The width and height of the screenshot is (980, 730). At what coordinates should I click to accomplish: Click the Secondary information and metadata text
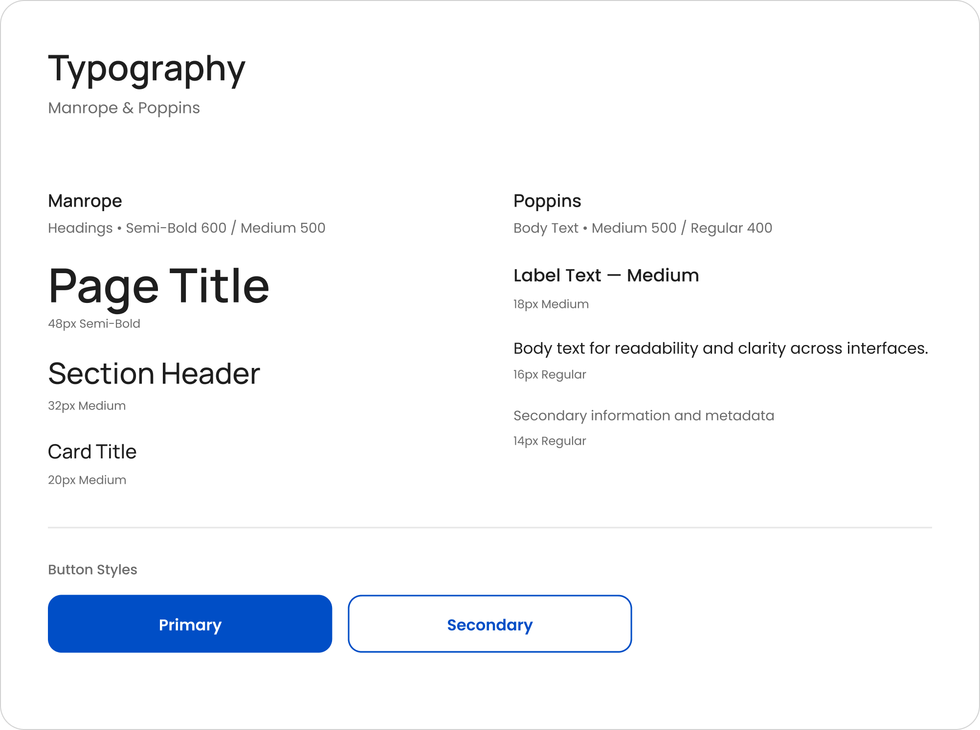coord(644,415)
